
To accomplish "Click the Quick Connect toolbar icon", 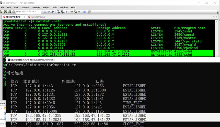I will pyautogui.click(x=5, y=12).
